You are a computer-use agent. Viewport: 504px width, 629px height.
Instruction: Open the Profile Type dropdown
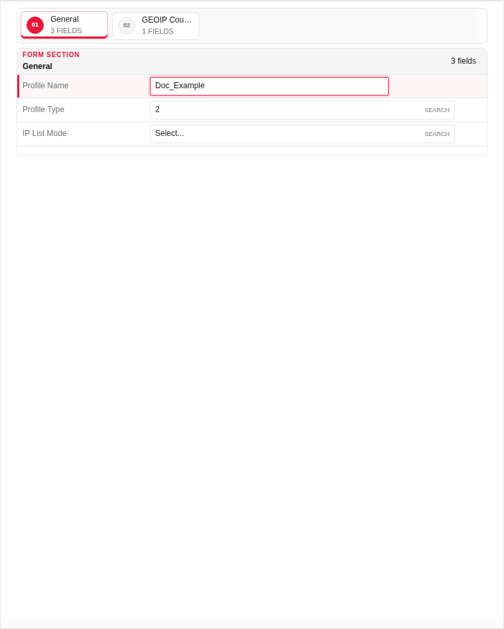302,110
